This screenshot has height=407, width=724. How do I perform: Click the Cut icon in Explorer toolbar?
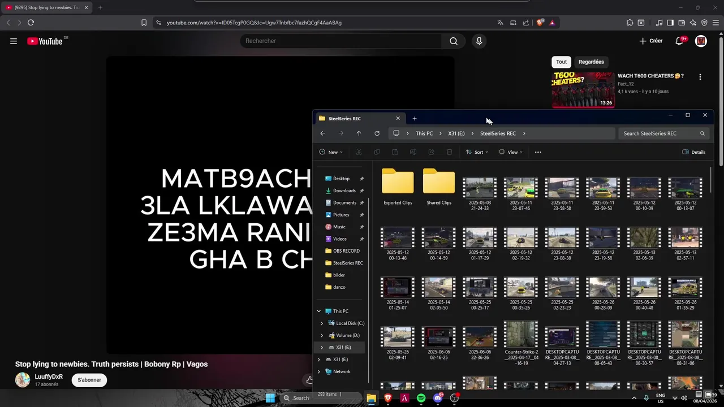tap(359, 152)
